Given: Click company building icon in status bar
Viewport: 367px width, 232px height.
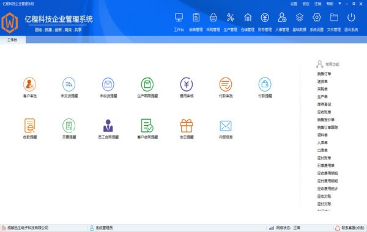Looking at the screenshot, I should coord(4,228).
